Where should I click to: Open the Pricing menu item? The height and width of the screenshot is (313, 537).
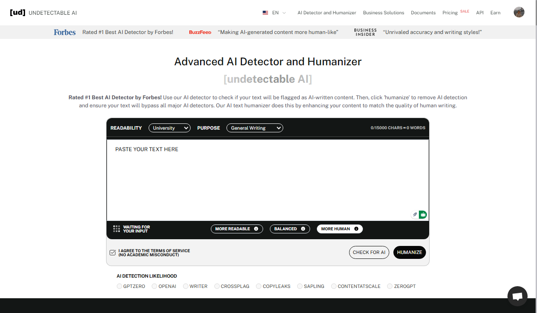(x=450, y=13)
